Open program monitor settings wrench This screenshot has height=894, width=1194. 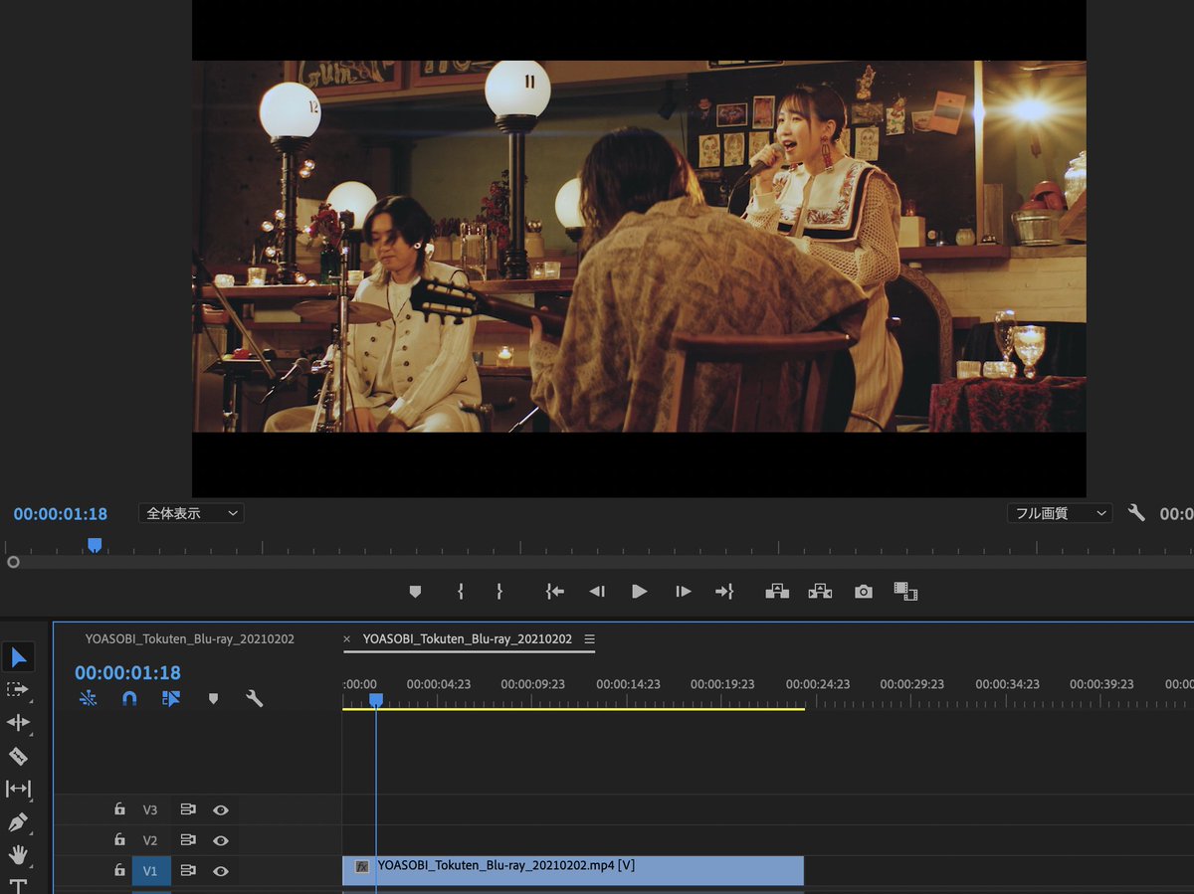pos(1136,513)
